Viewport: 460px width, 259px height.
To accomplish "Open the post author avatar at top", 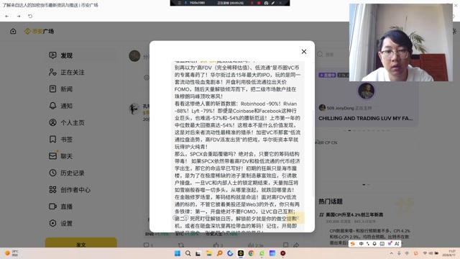I will point(134,56).
